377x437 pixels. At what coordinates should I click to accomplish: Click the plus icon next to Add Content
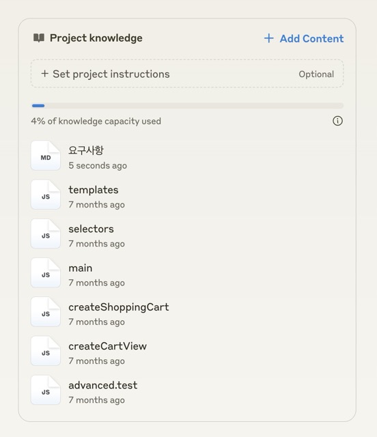pyautogui.click(x=269, y=38)
